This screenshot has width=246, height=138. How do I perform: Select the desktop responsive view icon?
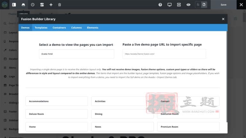[x=169, y=5]
